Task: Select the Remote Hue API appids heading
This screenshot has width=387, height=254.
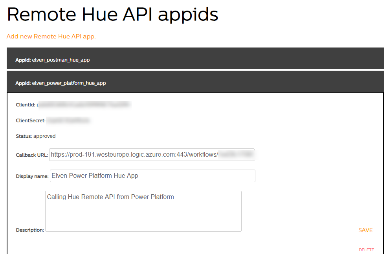Action: (112, 15)
